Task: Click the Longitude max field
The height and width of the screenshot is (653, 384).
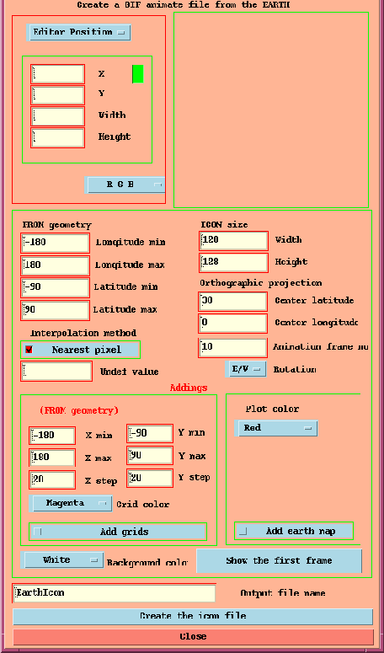Action: pyautogui.click(x=56, y=265)
